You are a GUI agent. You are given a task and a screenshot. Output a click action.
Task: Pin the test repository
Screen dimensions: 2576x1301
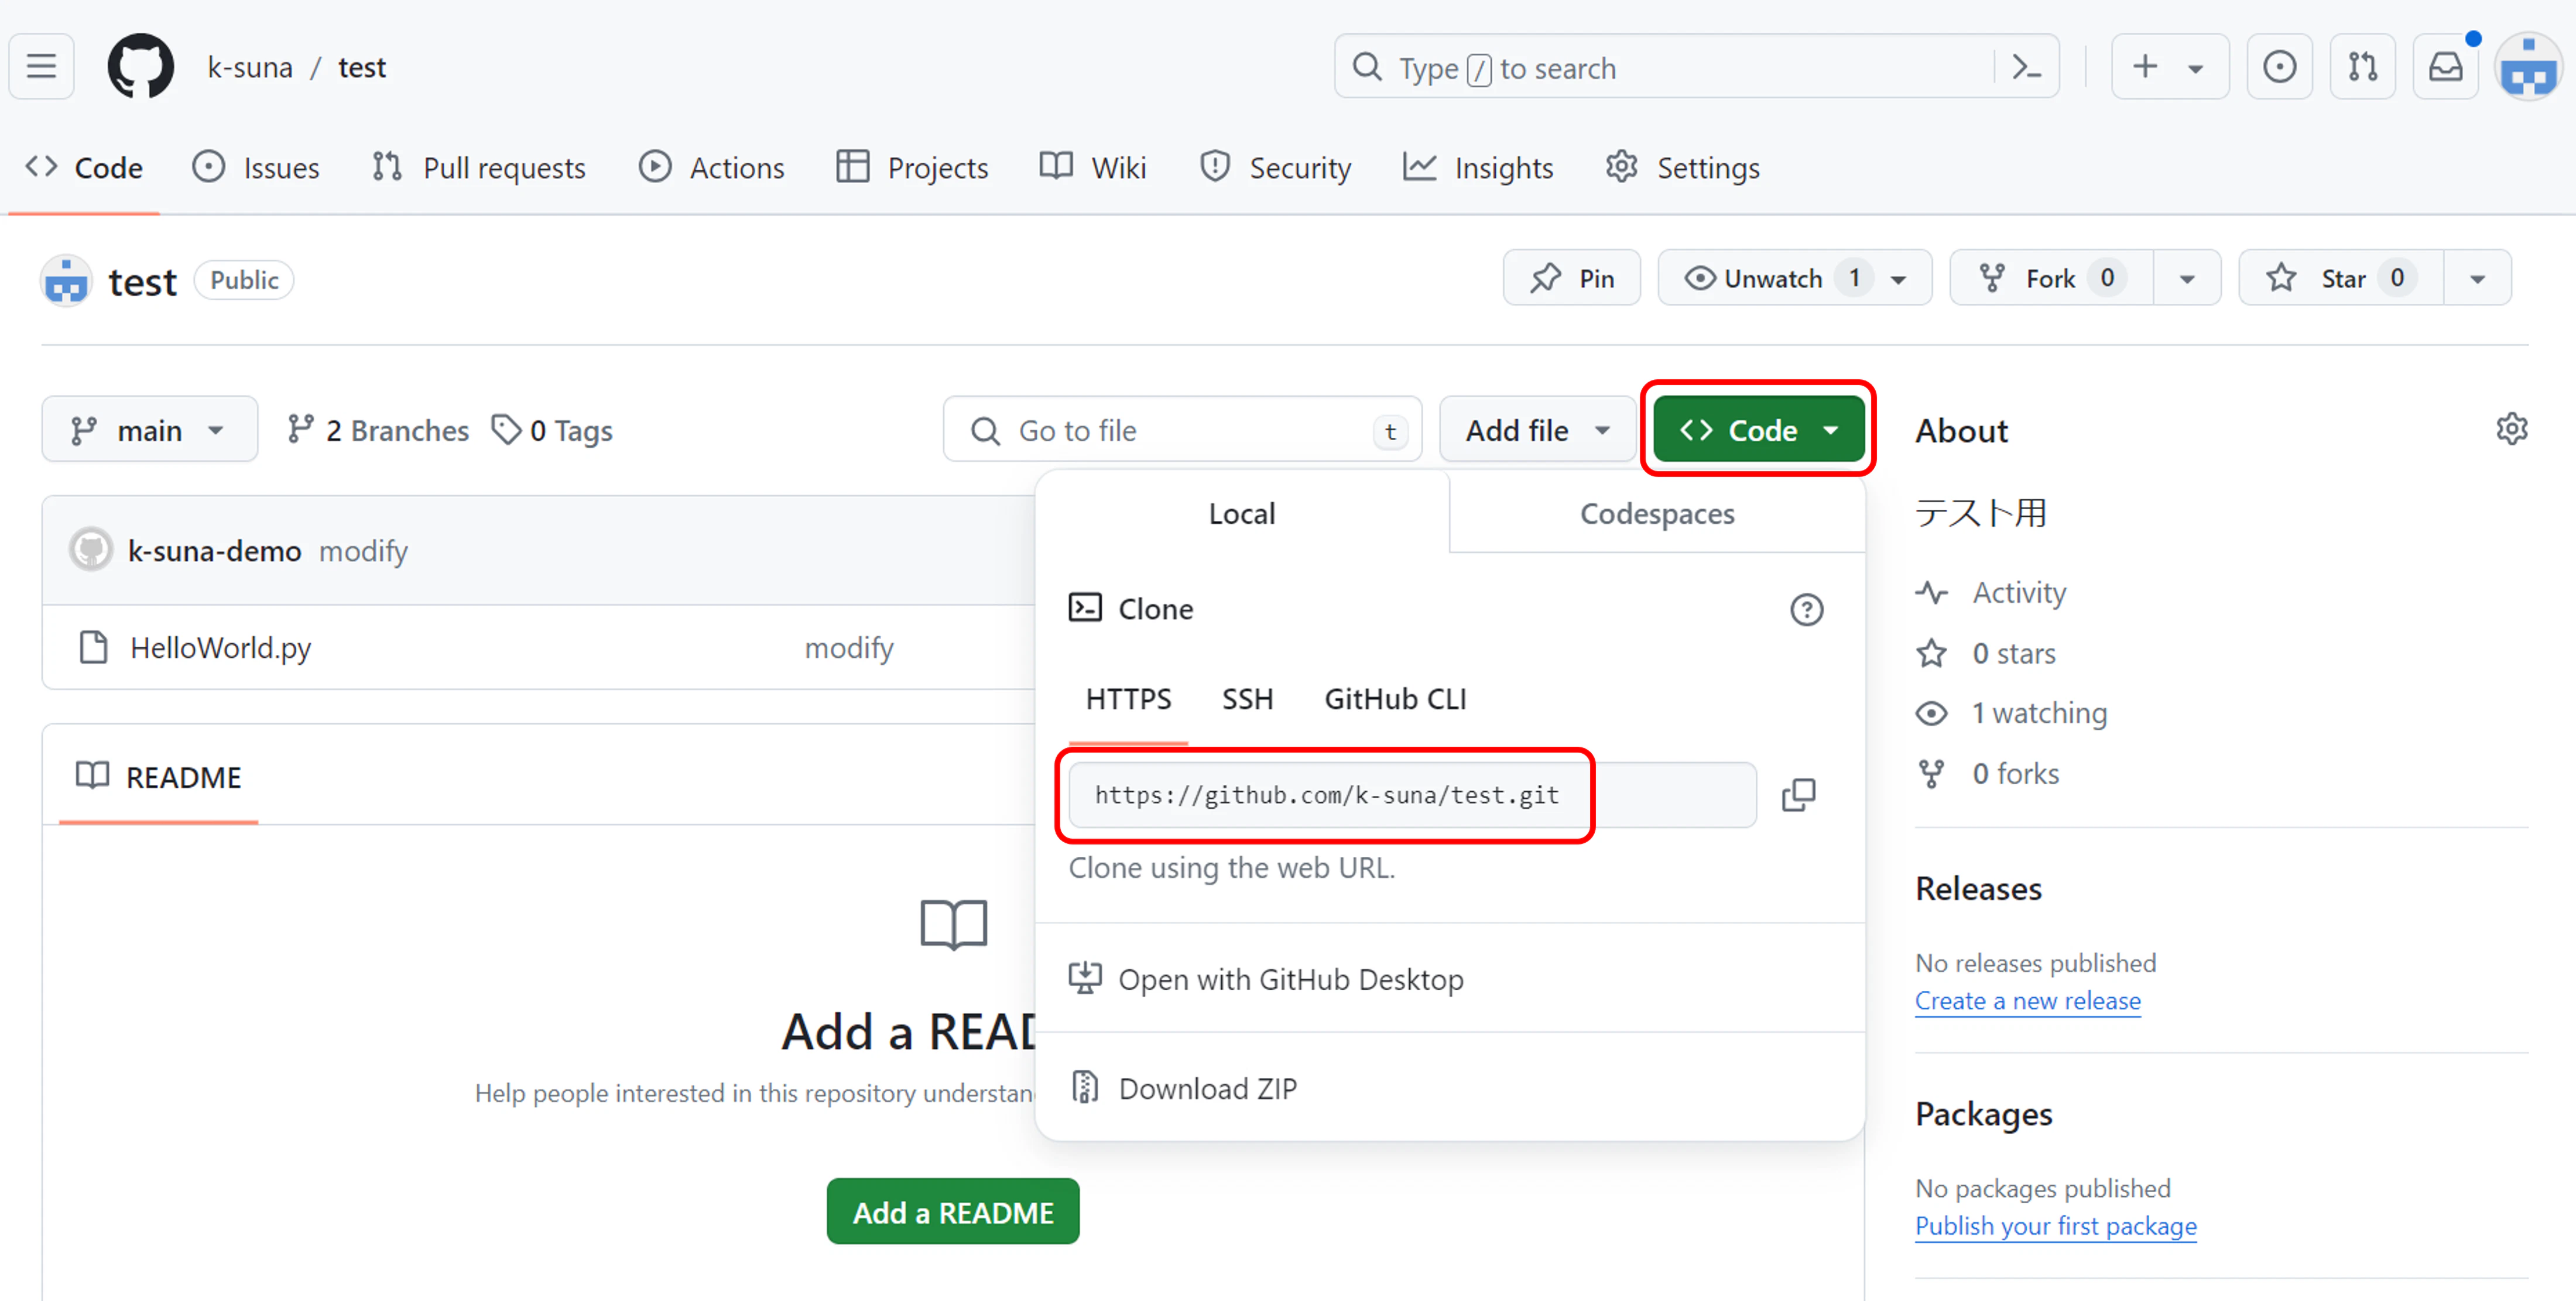1571,278
